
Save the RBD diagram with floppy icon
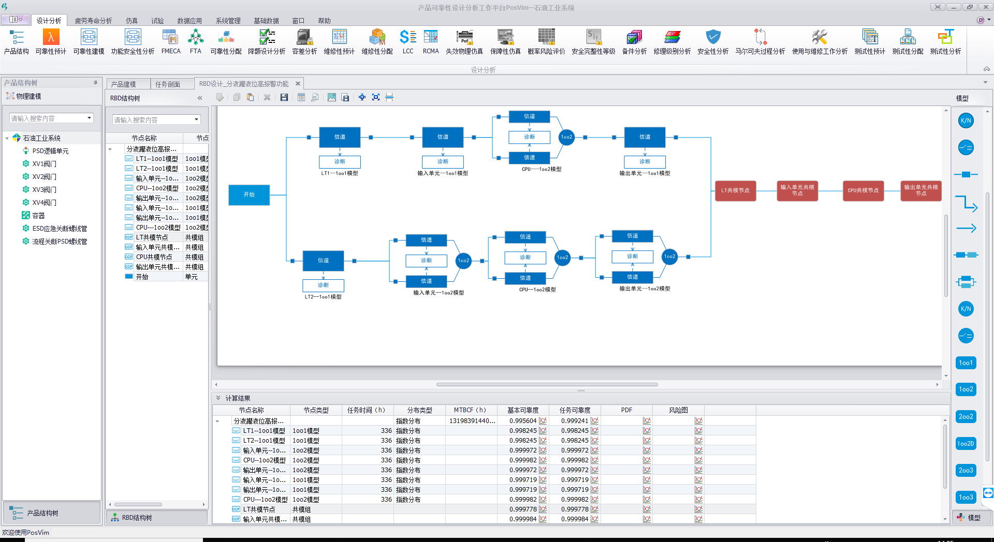[284, 97]
